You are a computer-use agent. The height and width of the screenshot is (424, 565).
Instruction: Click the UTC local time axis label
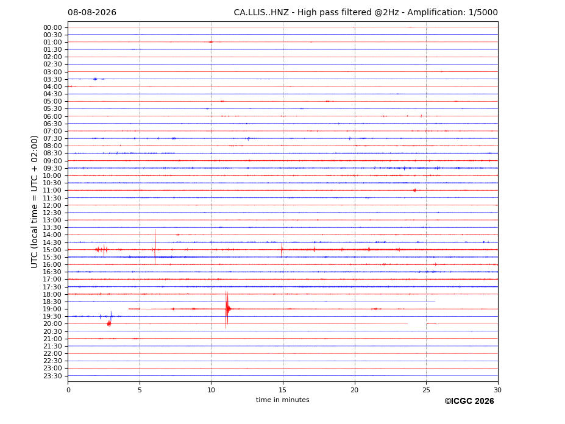34,202
